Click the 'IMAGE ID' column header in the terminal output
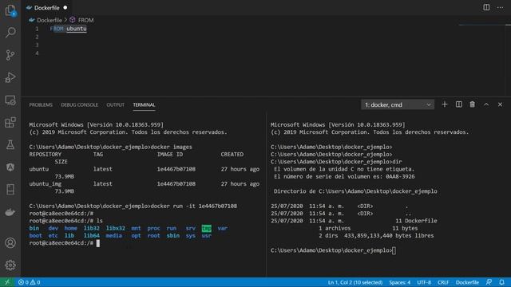 click(x=170, y=154)
